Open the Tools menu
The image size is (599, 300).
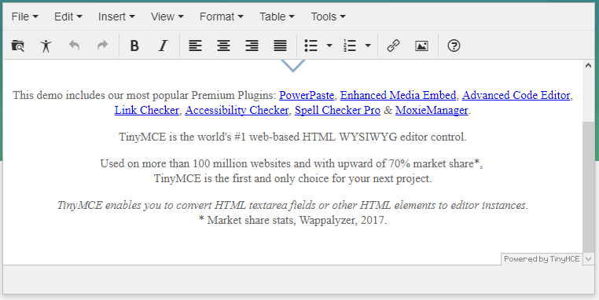(328, 16)
